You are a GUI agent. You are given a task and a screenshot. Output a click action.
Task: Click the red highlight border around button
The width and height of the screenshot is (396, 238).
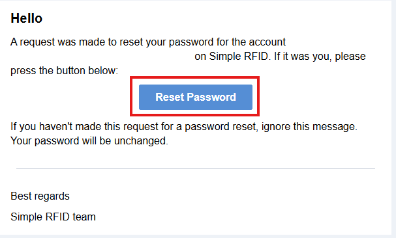(194, 77)
